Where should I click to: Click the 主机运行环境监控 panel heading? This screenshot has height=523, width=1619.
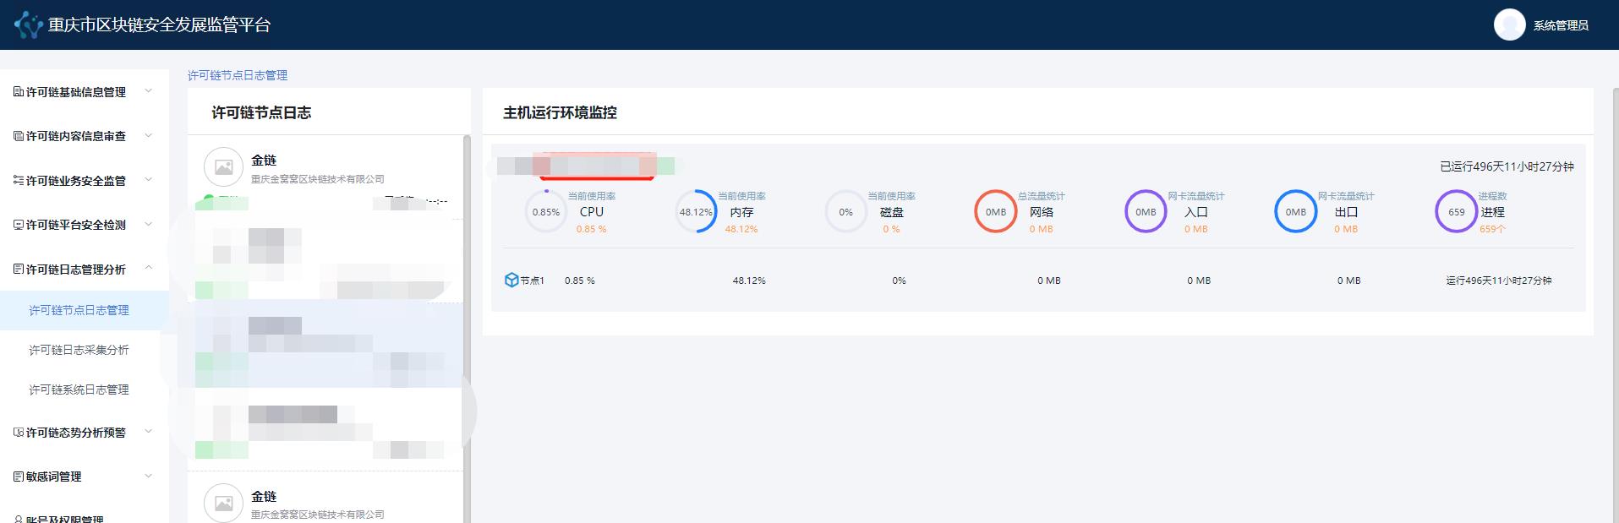(560, 112)
